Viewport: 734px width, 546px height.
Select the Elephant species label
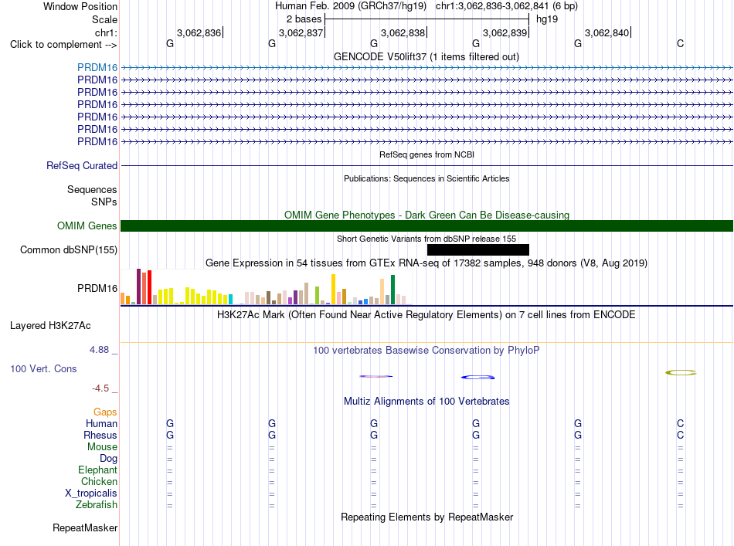coord(97,470)
